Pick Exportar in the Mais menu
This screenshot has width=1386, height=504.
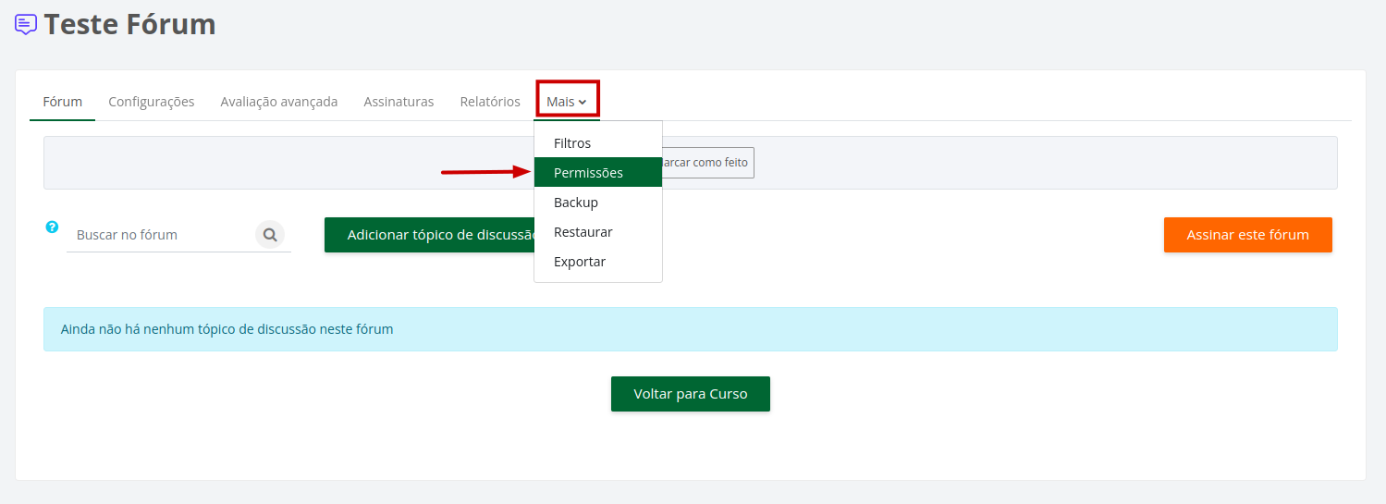pyautogui.click(x=580, y=262)
